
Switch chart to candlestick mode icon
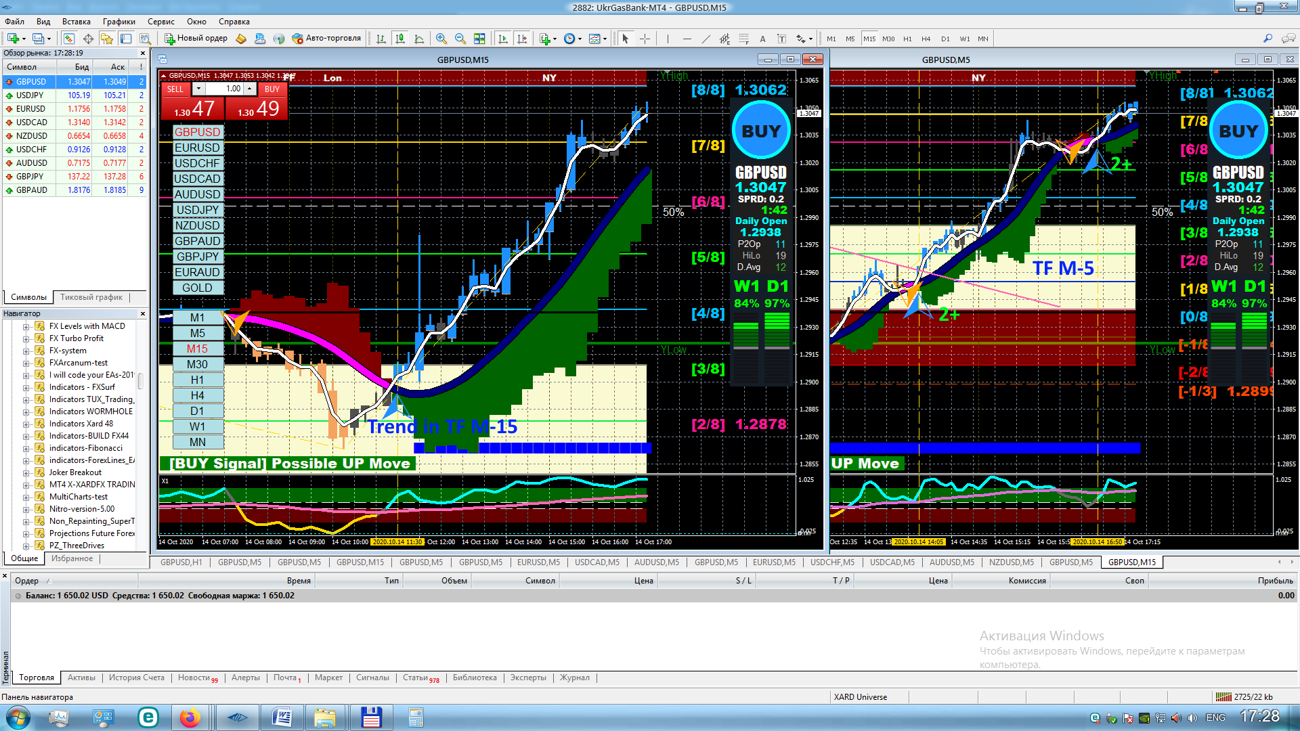pos(400,39)
